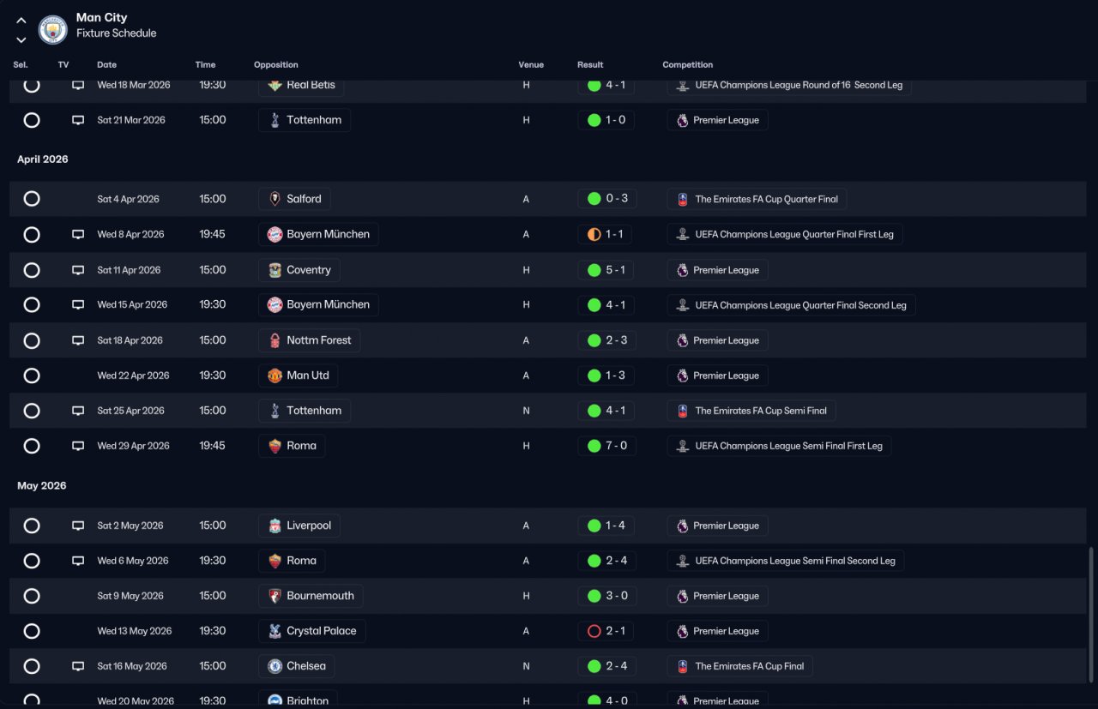The height and width of the screenshot is (709, 1098).
Task: Click the Salford club crest icon
Action: tap(274, 199)
